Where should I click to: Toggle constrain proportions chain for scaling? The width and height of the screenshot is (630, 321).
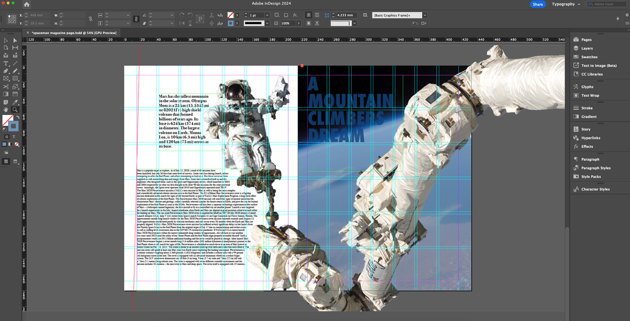[136, 19]
